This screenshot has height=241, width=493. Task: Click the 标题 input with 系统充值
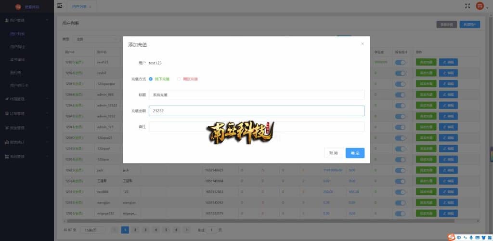pyautogui.click(x=257, y=94)
